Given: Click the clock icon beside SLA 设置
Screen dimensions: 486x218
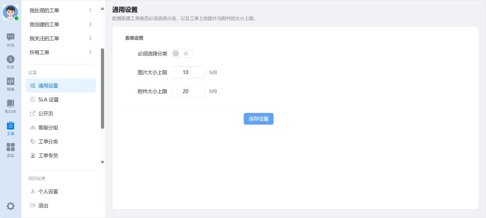Looking at the screenshot, I should tap(33, 100).
